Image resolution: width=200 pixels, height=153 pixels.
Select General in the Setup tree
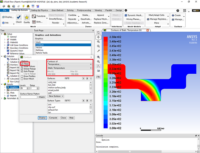(x=13, y=37)
